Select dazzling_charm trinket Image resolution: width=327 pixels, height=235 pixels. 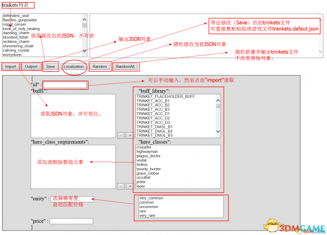16,33
